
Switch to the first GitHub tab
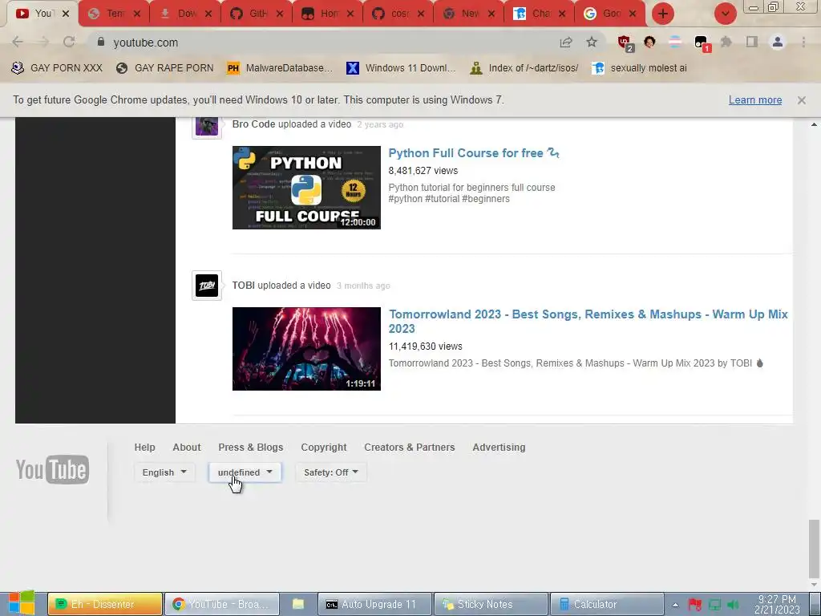(257, 14)
